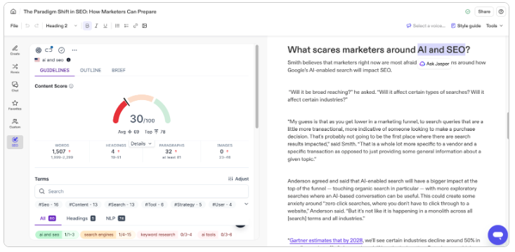Filter by #Search - 13 tag
The width and height of the screenshot is (515, 252).
click(x=121, y=204)
